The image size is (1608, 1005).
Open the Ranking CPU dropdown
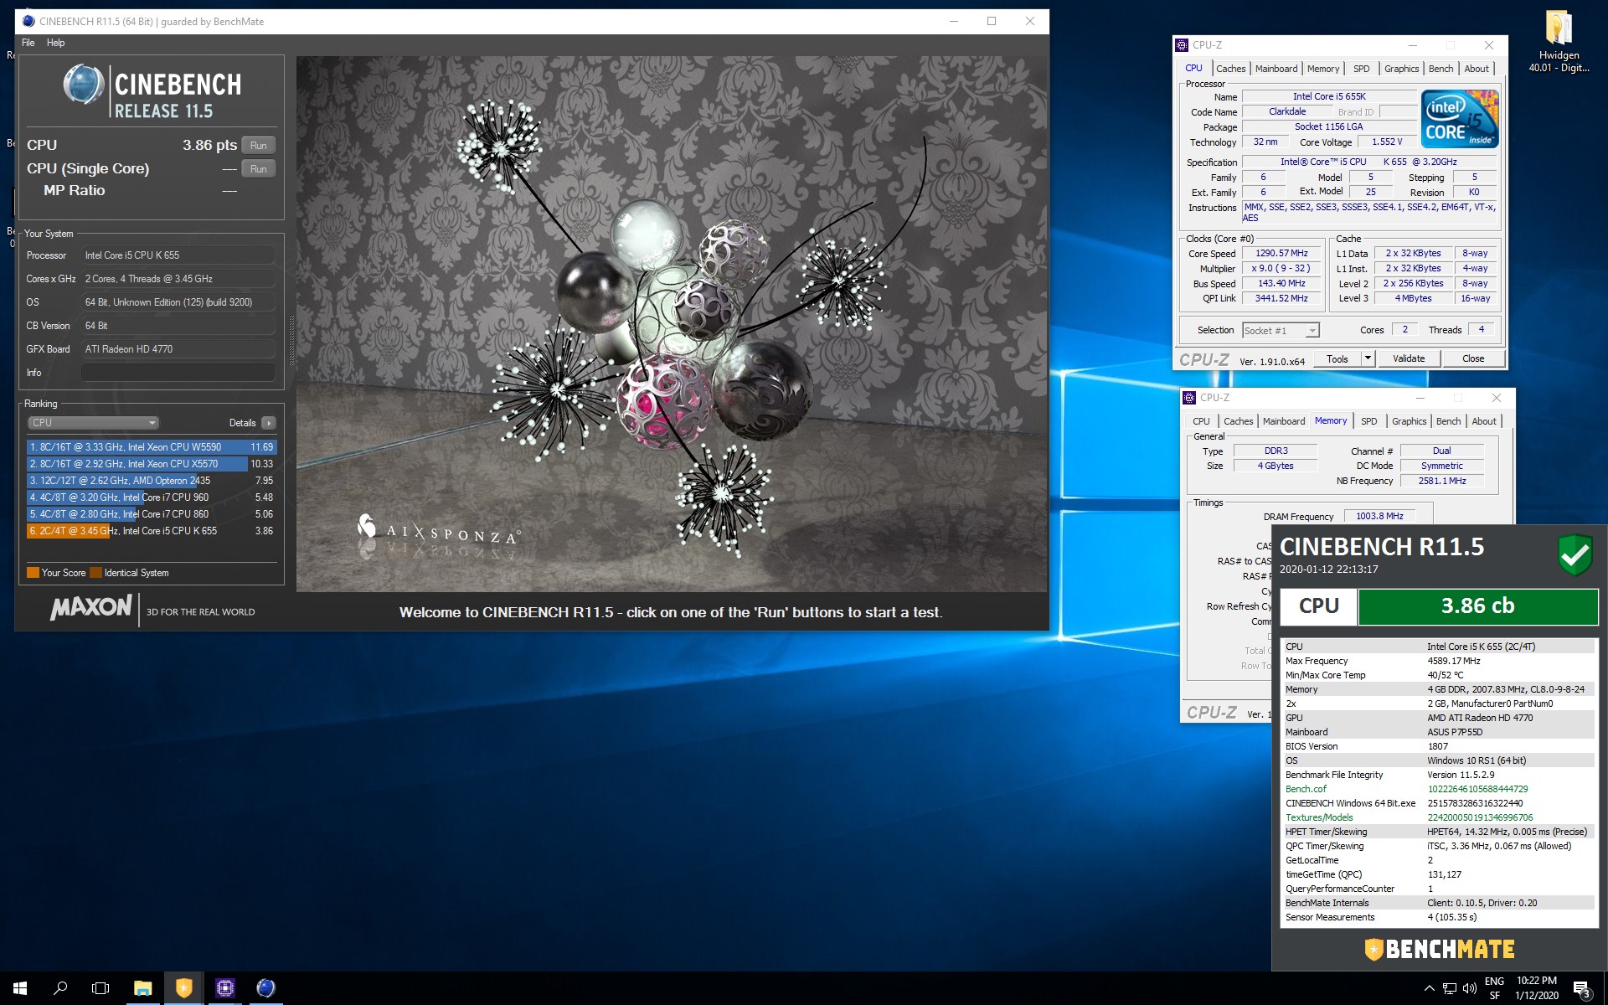click(93, 423)
